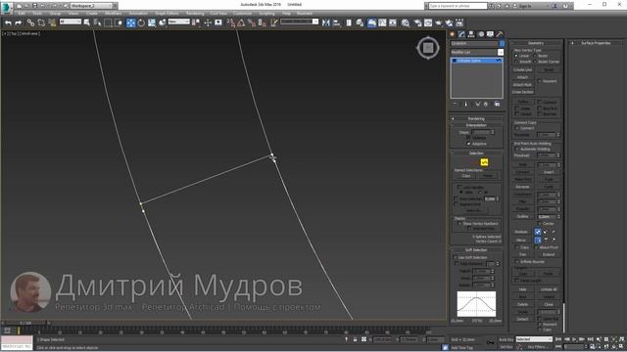627x352 pixels.
Task: Click Configure Modifier Sets icon below stack
Action: [497, 105]
